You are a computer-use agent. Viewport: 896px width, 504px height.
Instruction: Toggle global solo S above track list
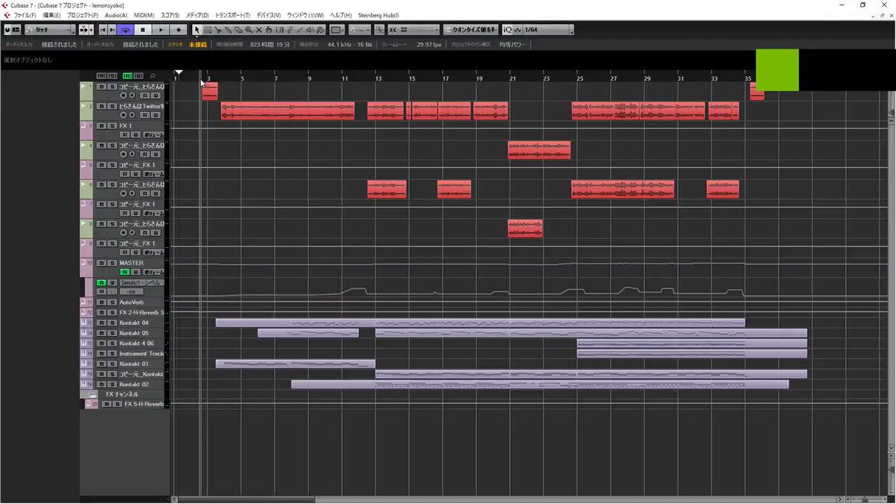(x=112, y=76)
